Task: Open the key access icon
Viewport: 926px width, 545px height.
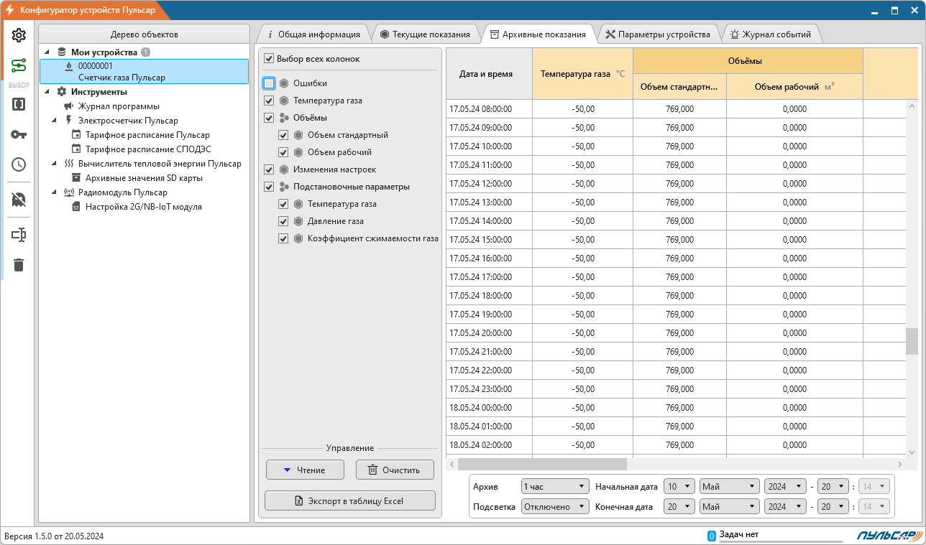Action: [x=19, y=134]
